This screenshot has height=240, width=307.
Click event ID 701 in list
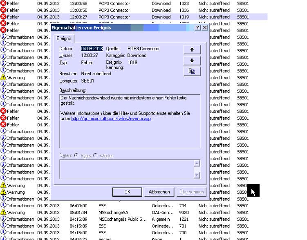click(183, 226)
